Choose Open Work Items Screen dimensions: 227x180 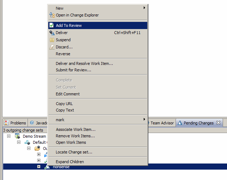coord(98,142)
